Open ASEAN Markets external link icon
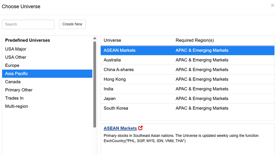276x155 pixels. click(x=140, y=128)
